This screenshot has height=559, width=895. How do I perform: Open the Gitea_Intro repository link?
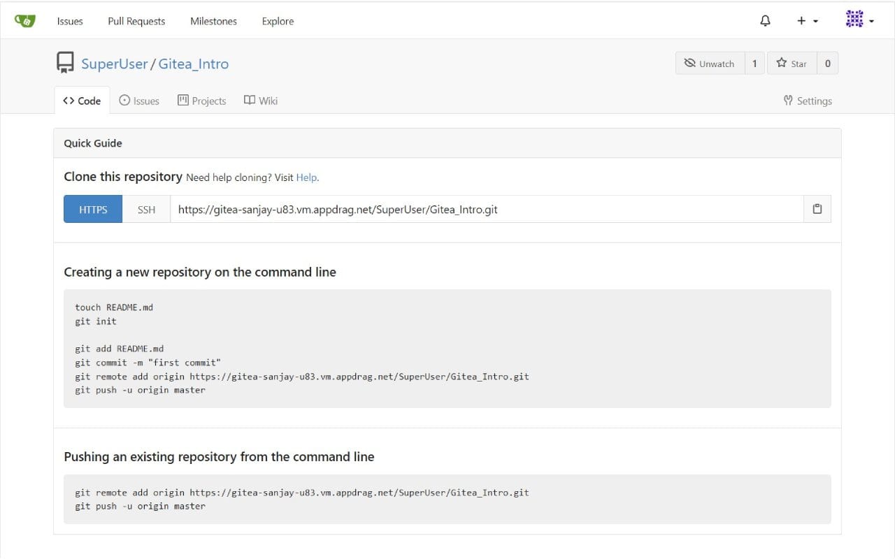tap(194, 64)
